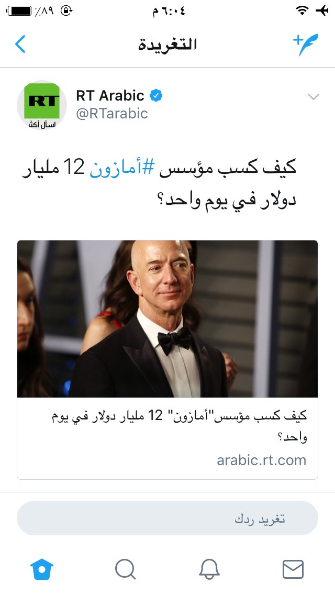
Task: Click the arabic.rt.com domain link
Action: click(261, 460)
